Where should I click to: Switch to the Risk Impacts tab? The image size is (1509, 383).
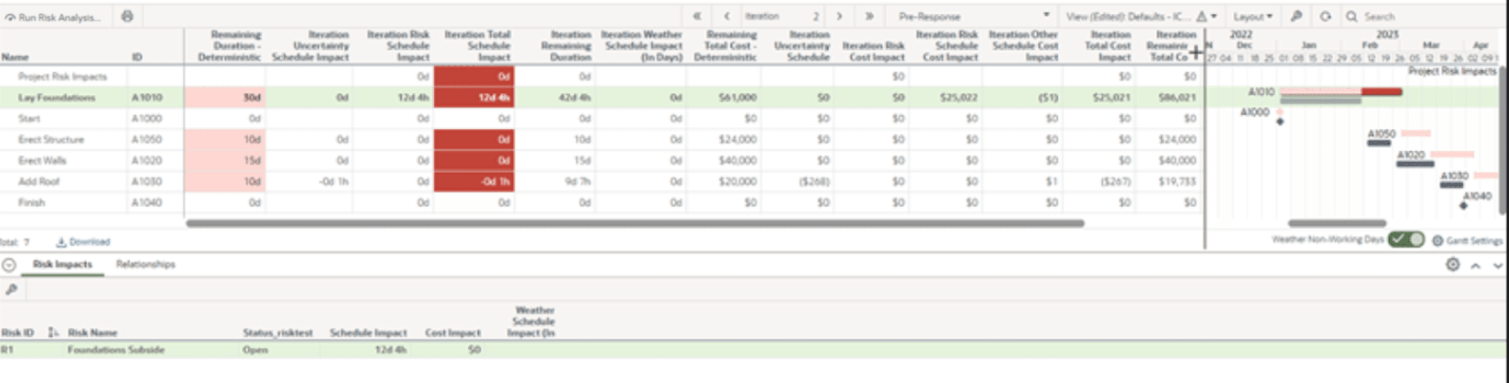tap(62, 264)
